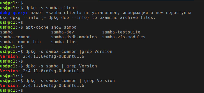Select 'samba-dsdb-modules' in completion list
The width and height of the screenshot is (204, 93).
click(x=74, y=37)
